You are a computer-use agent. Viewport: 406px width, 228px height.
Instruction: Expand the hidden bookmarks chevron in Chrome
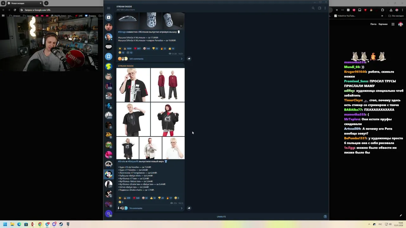point(382,16)
